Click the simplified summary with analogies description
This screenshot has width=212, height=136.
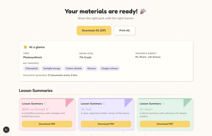[x=43, y=115]
